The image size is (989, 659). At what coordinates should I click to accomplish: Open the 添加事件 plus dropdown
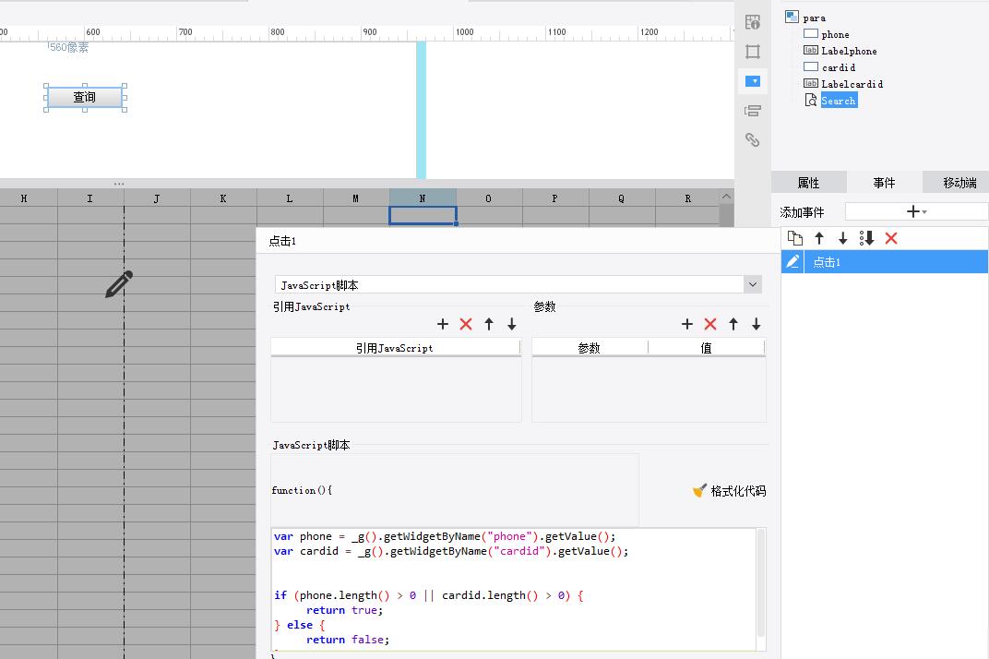(916, 211)
